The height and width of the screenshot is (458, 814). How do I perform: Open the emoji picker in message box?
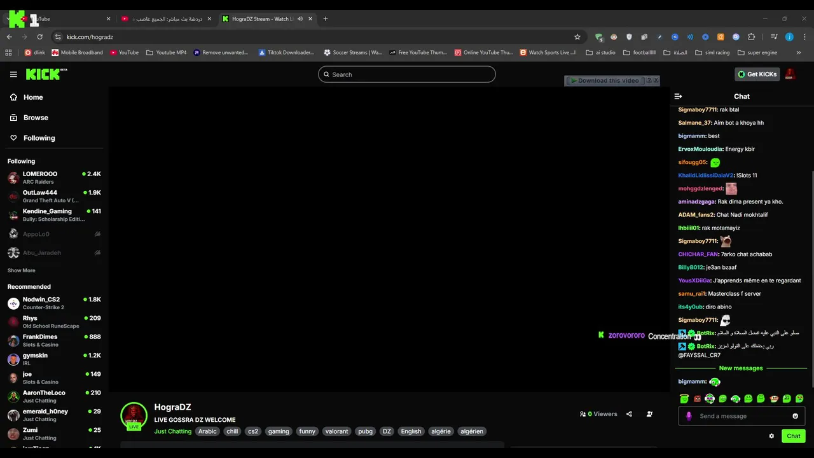[x=795, y=416]
